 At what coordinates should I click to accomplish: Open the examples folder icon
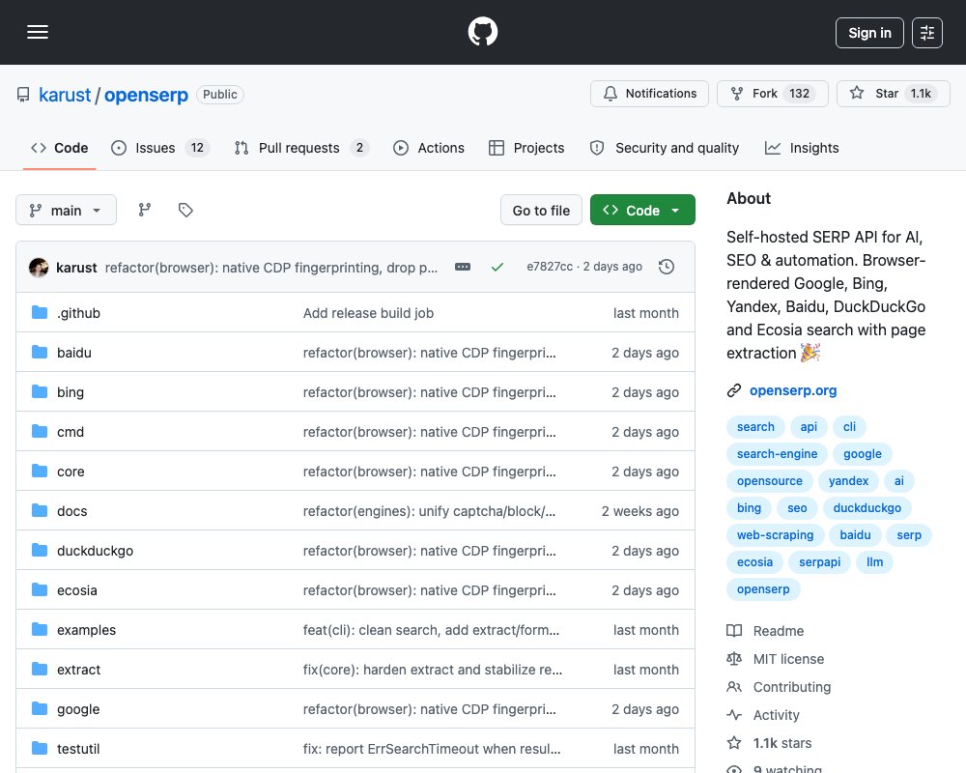click(40, 629)
